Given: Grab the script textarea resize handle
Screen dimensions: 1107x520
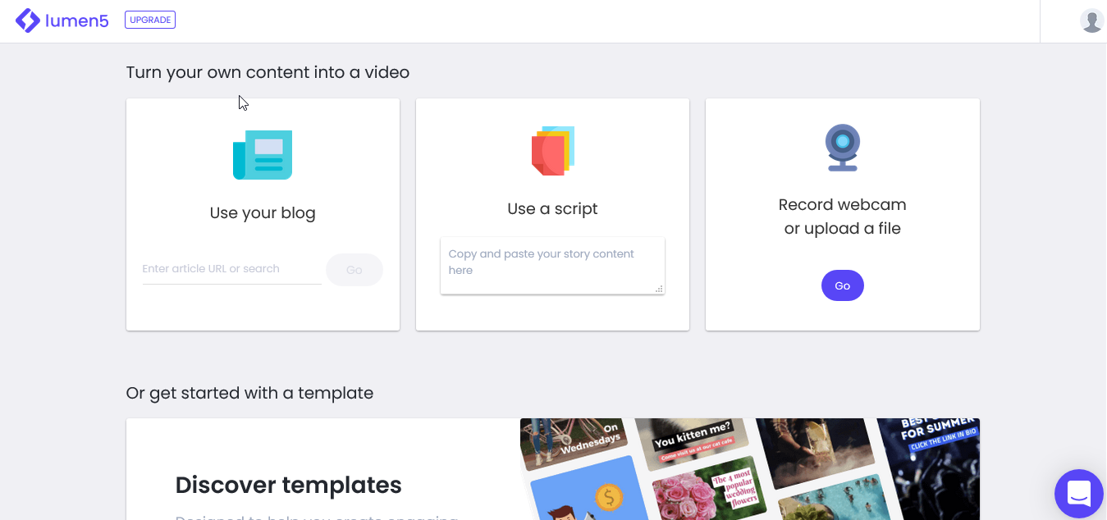Looking at the screenshot, I should pos(659,289).
